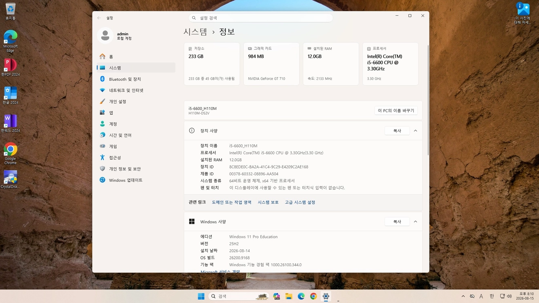This screenshot has width=539, height=303.
Task: Open Google Chrome from the taskbar
Action: point(313,296)
